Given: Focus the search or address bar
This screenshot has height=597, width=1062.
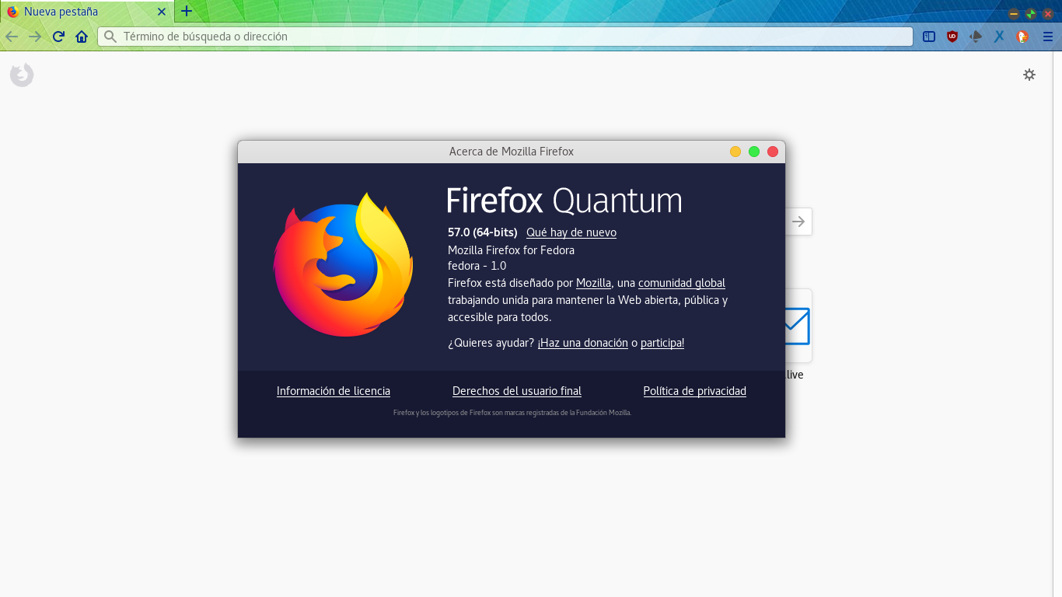Looking at the screenshot, I should 505,37.
